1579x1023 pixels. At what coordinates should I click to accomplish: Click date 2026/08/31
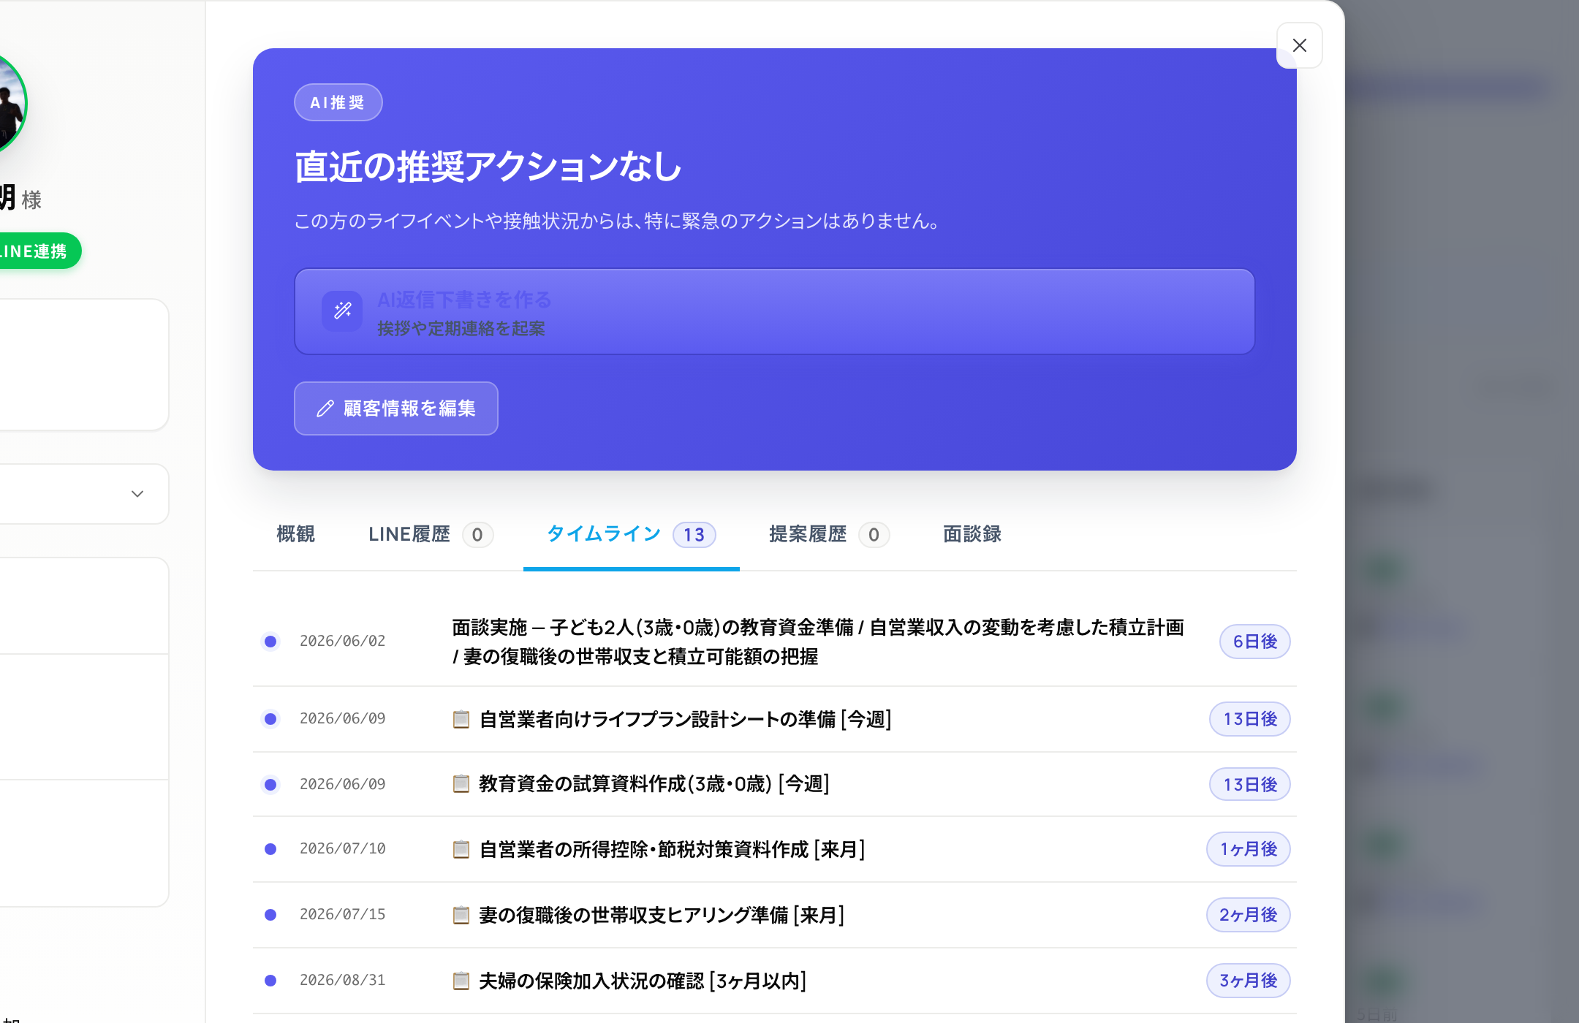coord(342,980)
